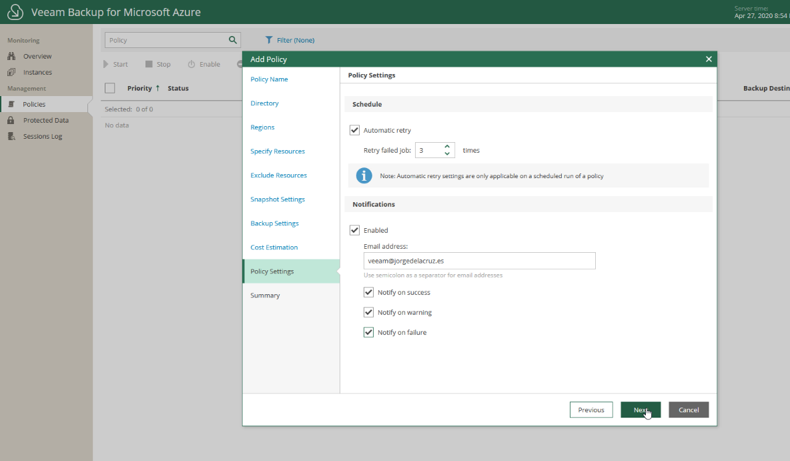Click the search magnifier icon
This screenshot has height=461, width=790.
click(x=233, y=40)
